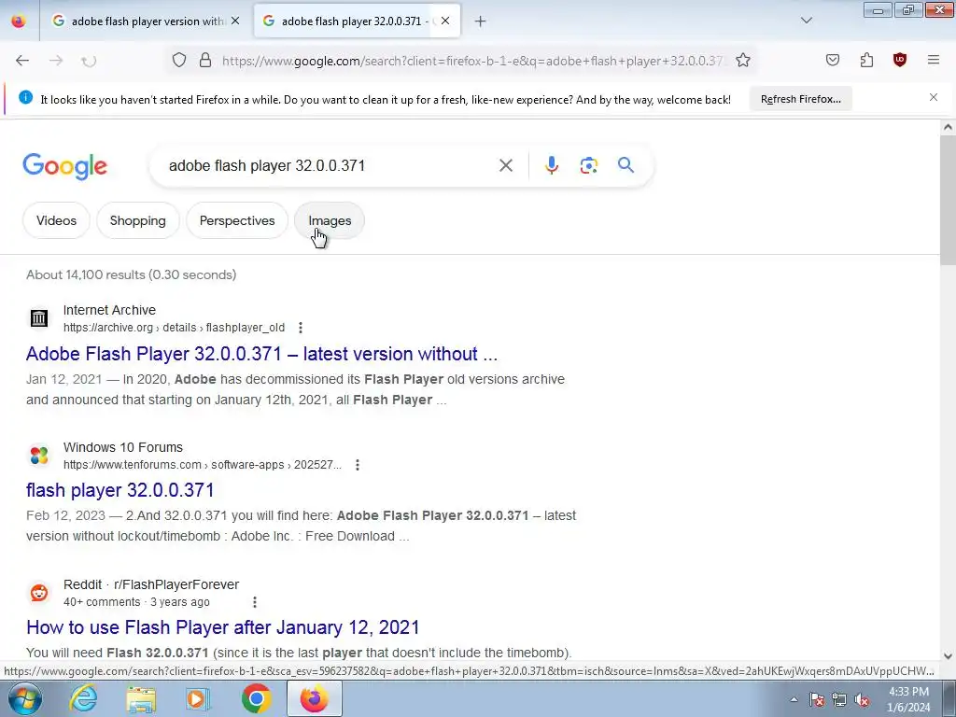View site security via the padlock icon

click(x=205, y=61)
